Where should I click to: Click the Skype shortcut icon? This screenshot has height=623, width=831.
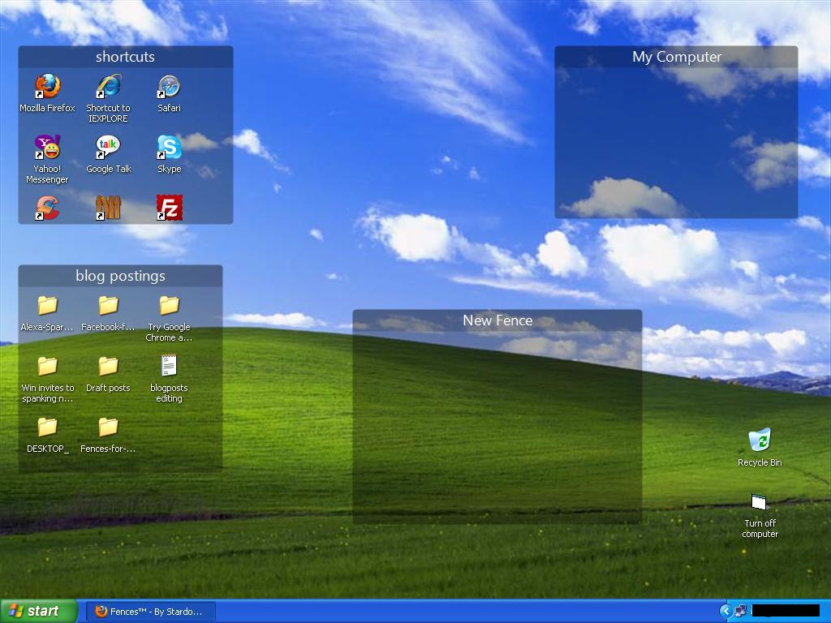click(x=169, y=148)
